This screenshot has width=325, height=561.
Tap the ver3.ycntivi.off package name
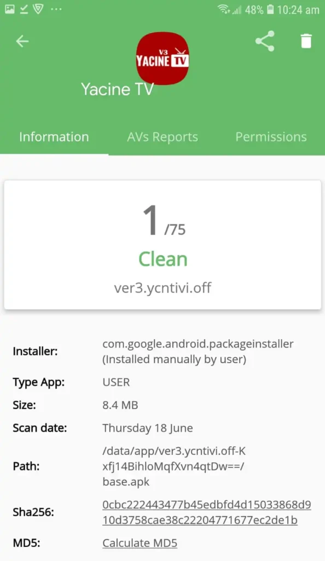[162, 288]
